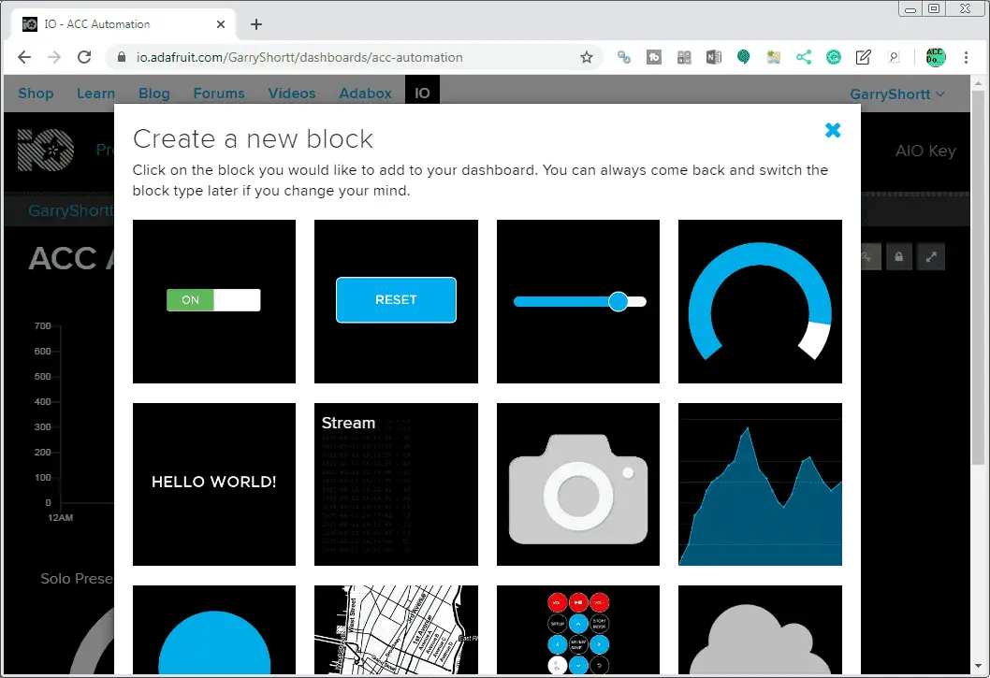This screenshot has width=990, height=678.
Task: Click the page vertical scrollbar
Action: click(x=978, y=278)
